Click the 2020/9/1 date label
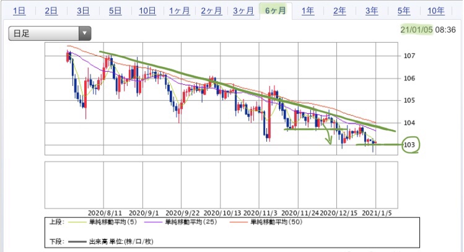 pyautogui.click(x=144, y=213)
